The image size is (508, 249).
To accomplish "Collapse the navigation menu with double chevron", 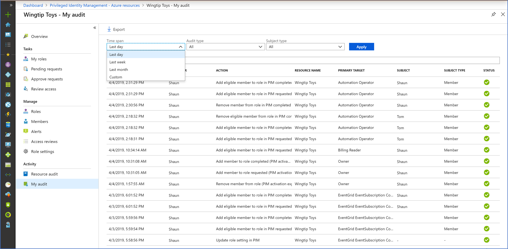I will point(95,28).
